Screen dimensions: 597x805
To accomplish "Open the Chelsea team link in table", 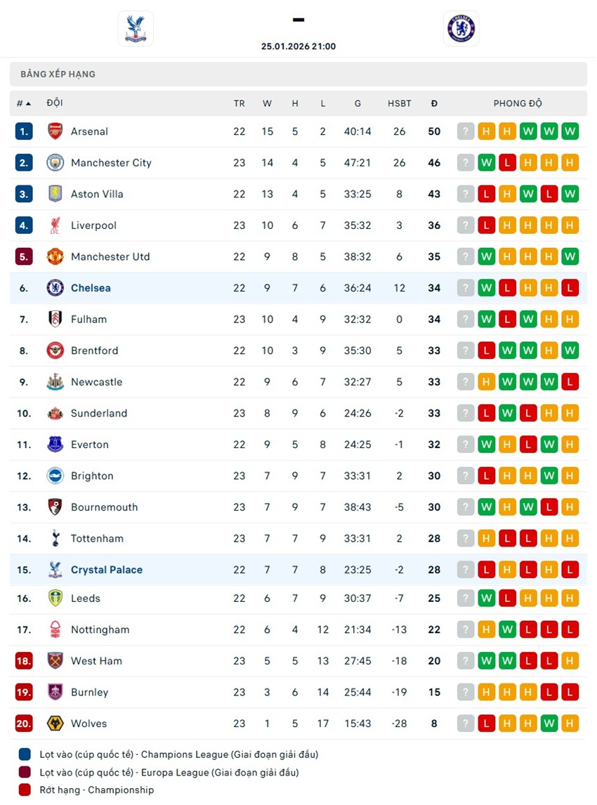I will click(x=91, y=288).
